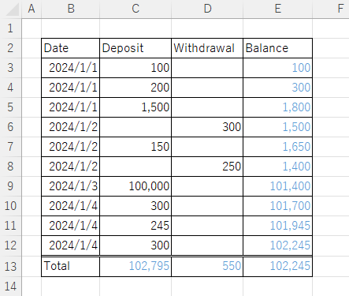This screenshot has height=296, width=349.
Task: Select the date cell 2024/1/3
Action: coord(70,186)
